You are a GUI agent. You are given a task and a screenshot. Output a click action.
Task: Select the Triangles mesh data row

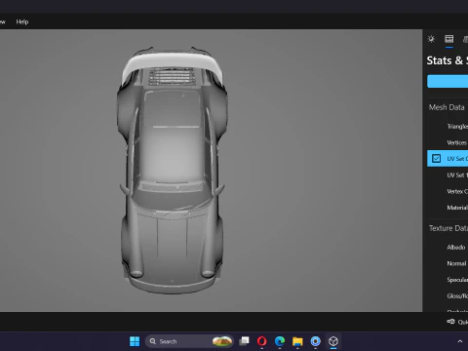pos(448,126)
